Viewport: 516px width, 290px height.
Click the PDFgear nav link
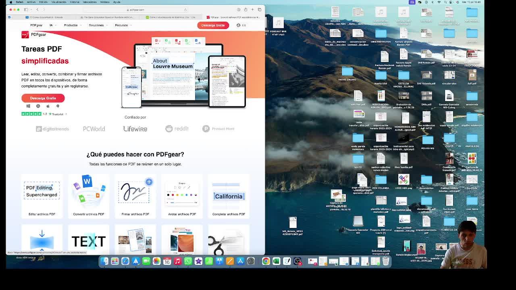[x=36, y=25]
